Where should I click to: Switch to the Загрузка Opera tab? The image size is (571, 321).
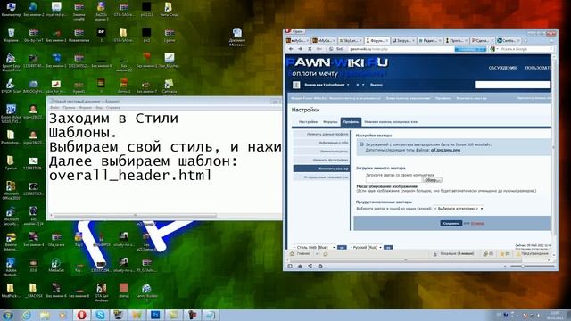[403, 40]
